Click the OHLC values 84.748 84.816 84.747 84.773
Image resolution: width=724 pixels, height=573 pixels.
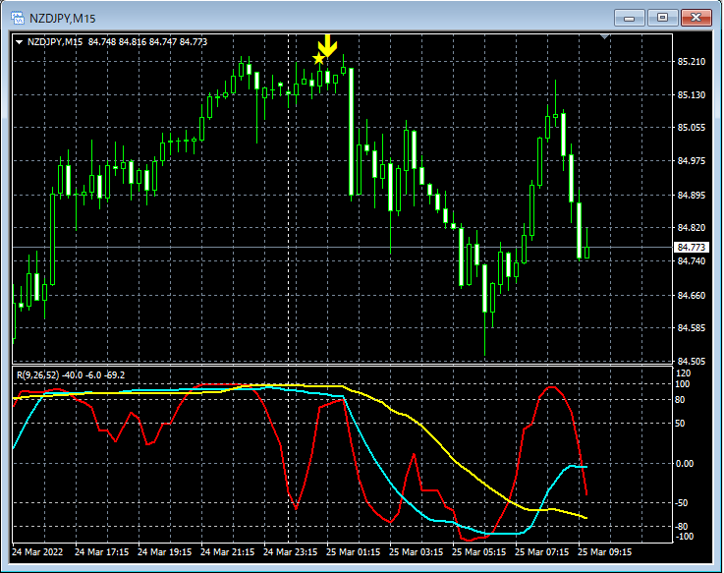coord(147,42)
